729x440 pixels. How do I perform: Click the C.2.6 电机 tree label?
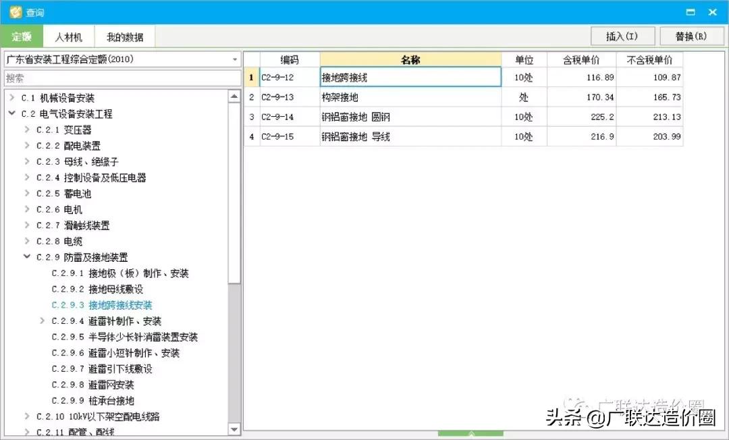coord(59,210)
